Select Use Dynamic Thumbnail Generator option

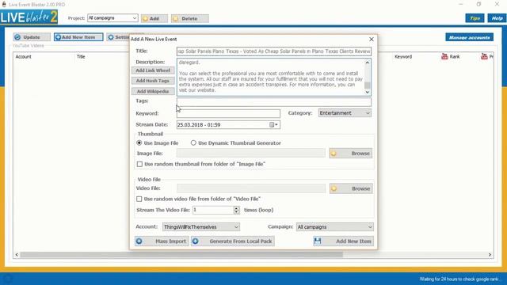pos(193,142)
